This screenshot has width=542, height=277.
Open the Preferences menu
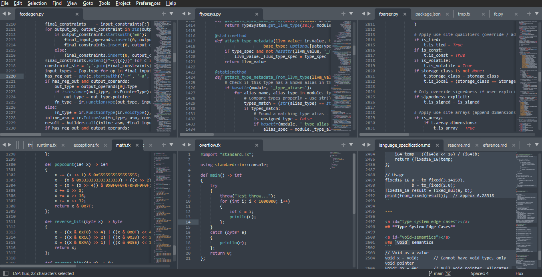[x=148, y=3]
